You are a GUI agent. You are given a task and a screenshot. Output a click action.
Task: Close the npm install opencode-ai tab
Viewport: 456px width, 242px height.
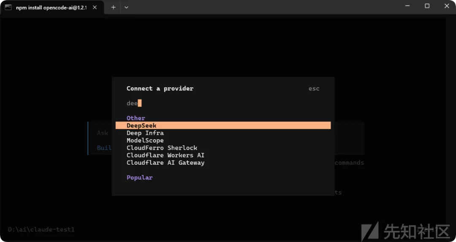tap(95, 8)
